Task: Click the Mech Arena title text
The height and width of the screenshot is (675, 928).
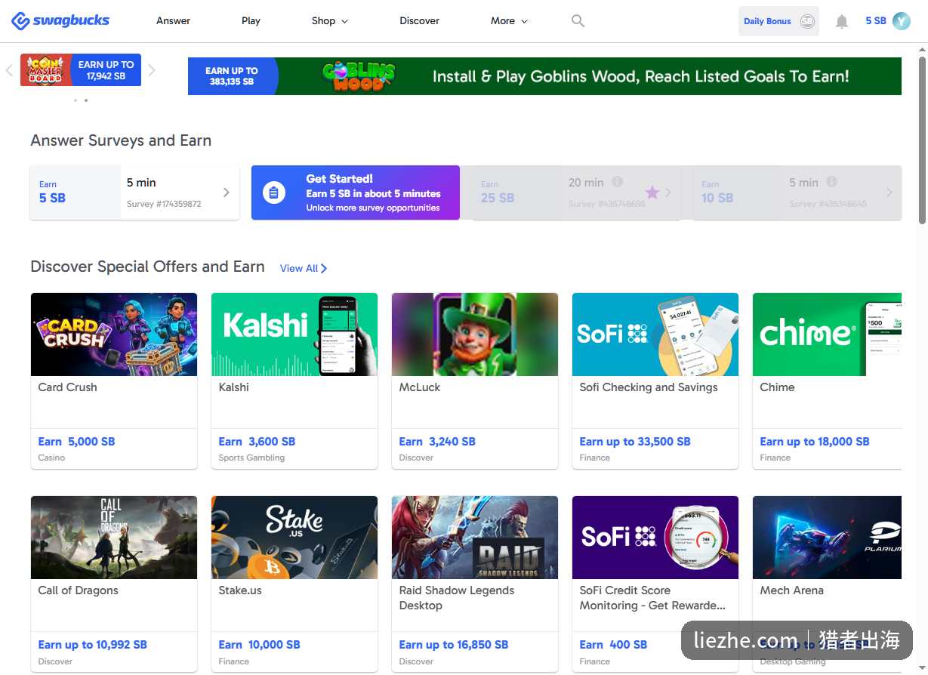Action: point(791,590)
